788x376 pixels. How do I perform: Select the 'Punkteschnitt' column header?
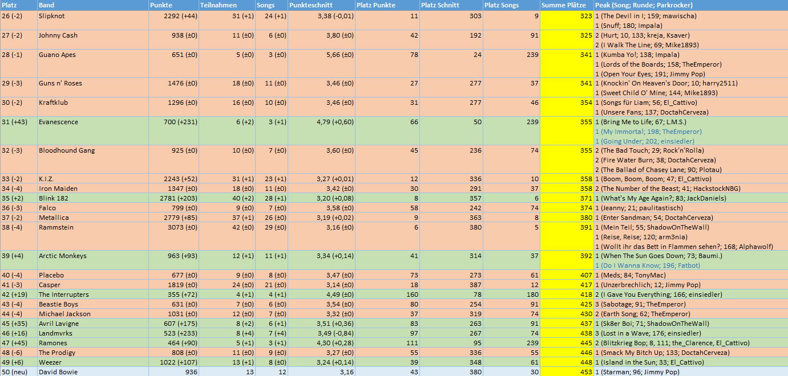coord(321,5)
